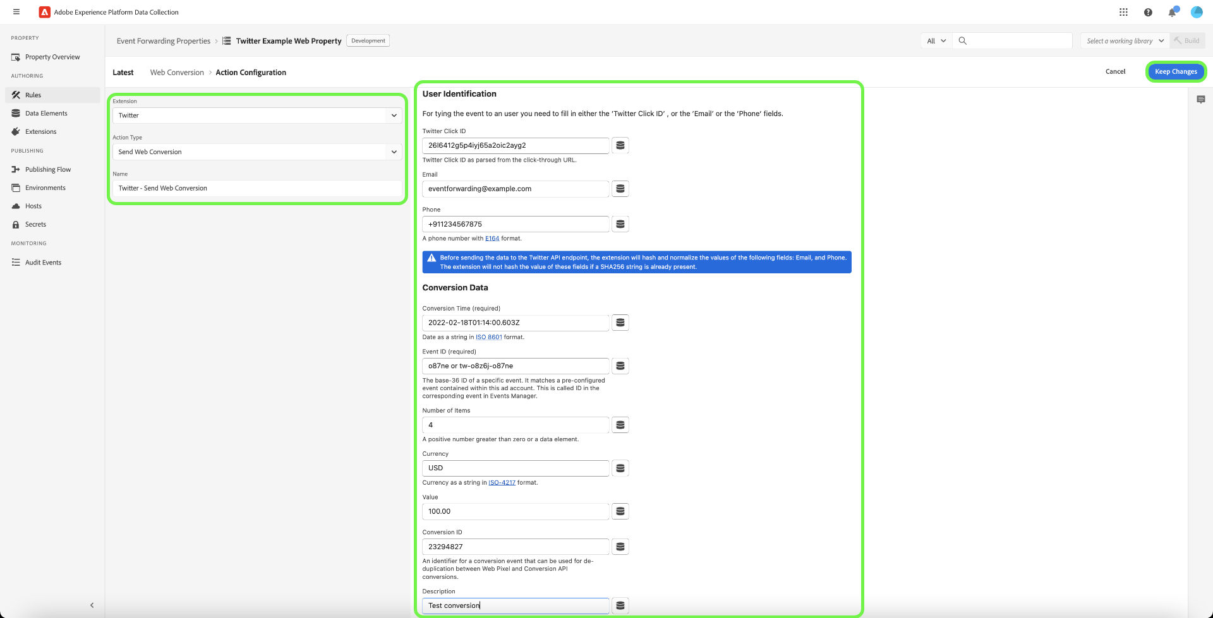Open Extensions in the sidebar
This screenshot has height=618, width=1213.
pyautogui.click(x=52, y=132)
